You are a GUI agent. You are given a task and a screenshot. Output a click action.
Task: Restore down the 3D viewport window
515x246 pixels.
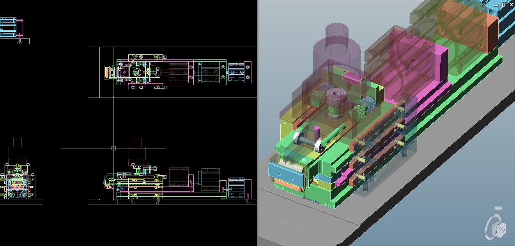tap(504, 5)
